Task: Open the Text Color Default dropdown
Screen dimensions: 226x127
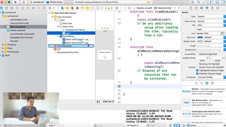Action: click(x=215, y=37)
